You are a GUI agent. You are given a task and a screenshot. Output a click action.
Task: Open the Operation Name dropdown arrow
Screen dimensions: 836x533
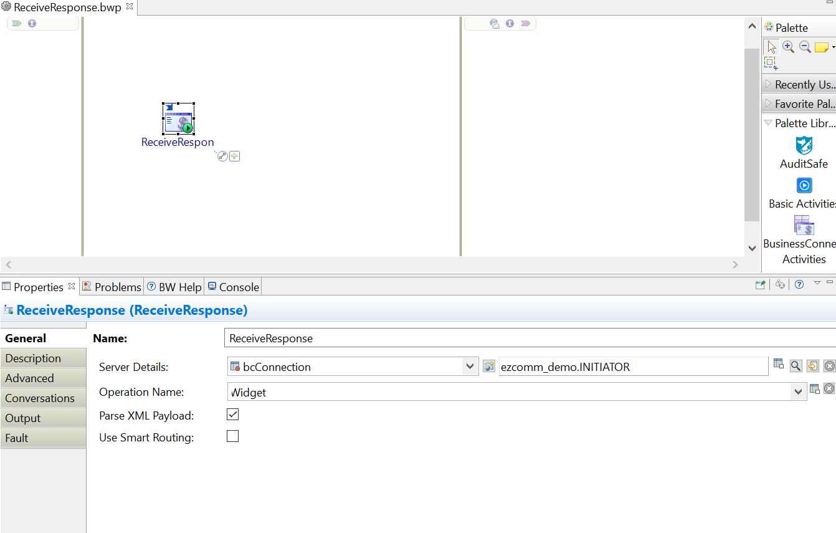[799, 391]
